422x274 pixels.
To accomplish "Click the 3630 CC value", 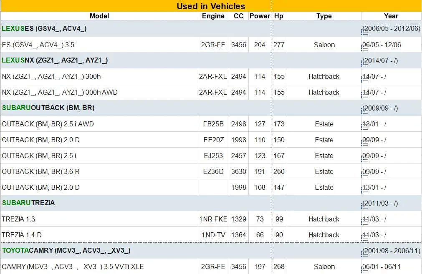I will pos(238,171).
